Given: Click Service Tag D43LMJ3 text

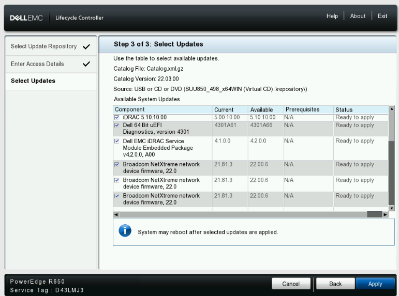Looking at the screenshot, I should [47, 290].
